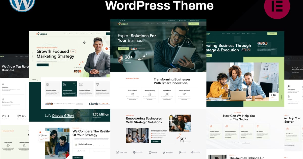Screen dimensions: 303x159
Task: Open the Pages dropdown in the navbar
Action: 158,24
